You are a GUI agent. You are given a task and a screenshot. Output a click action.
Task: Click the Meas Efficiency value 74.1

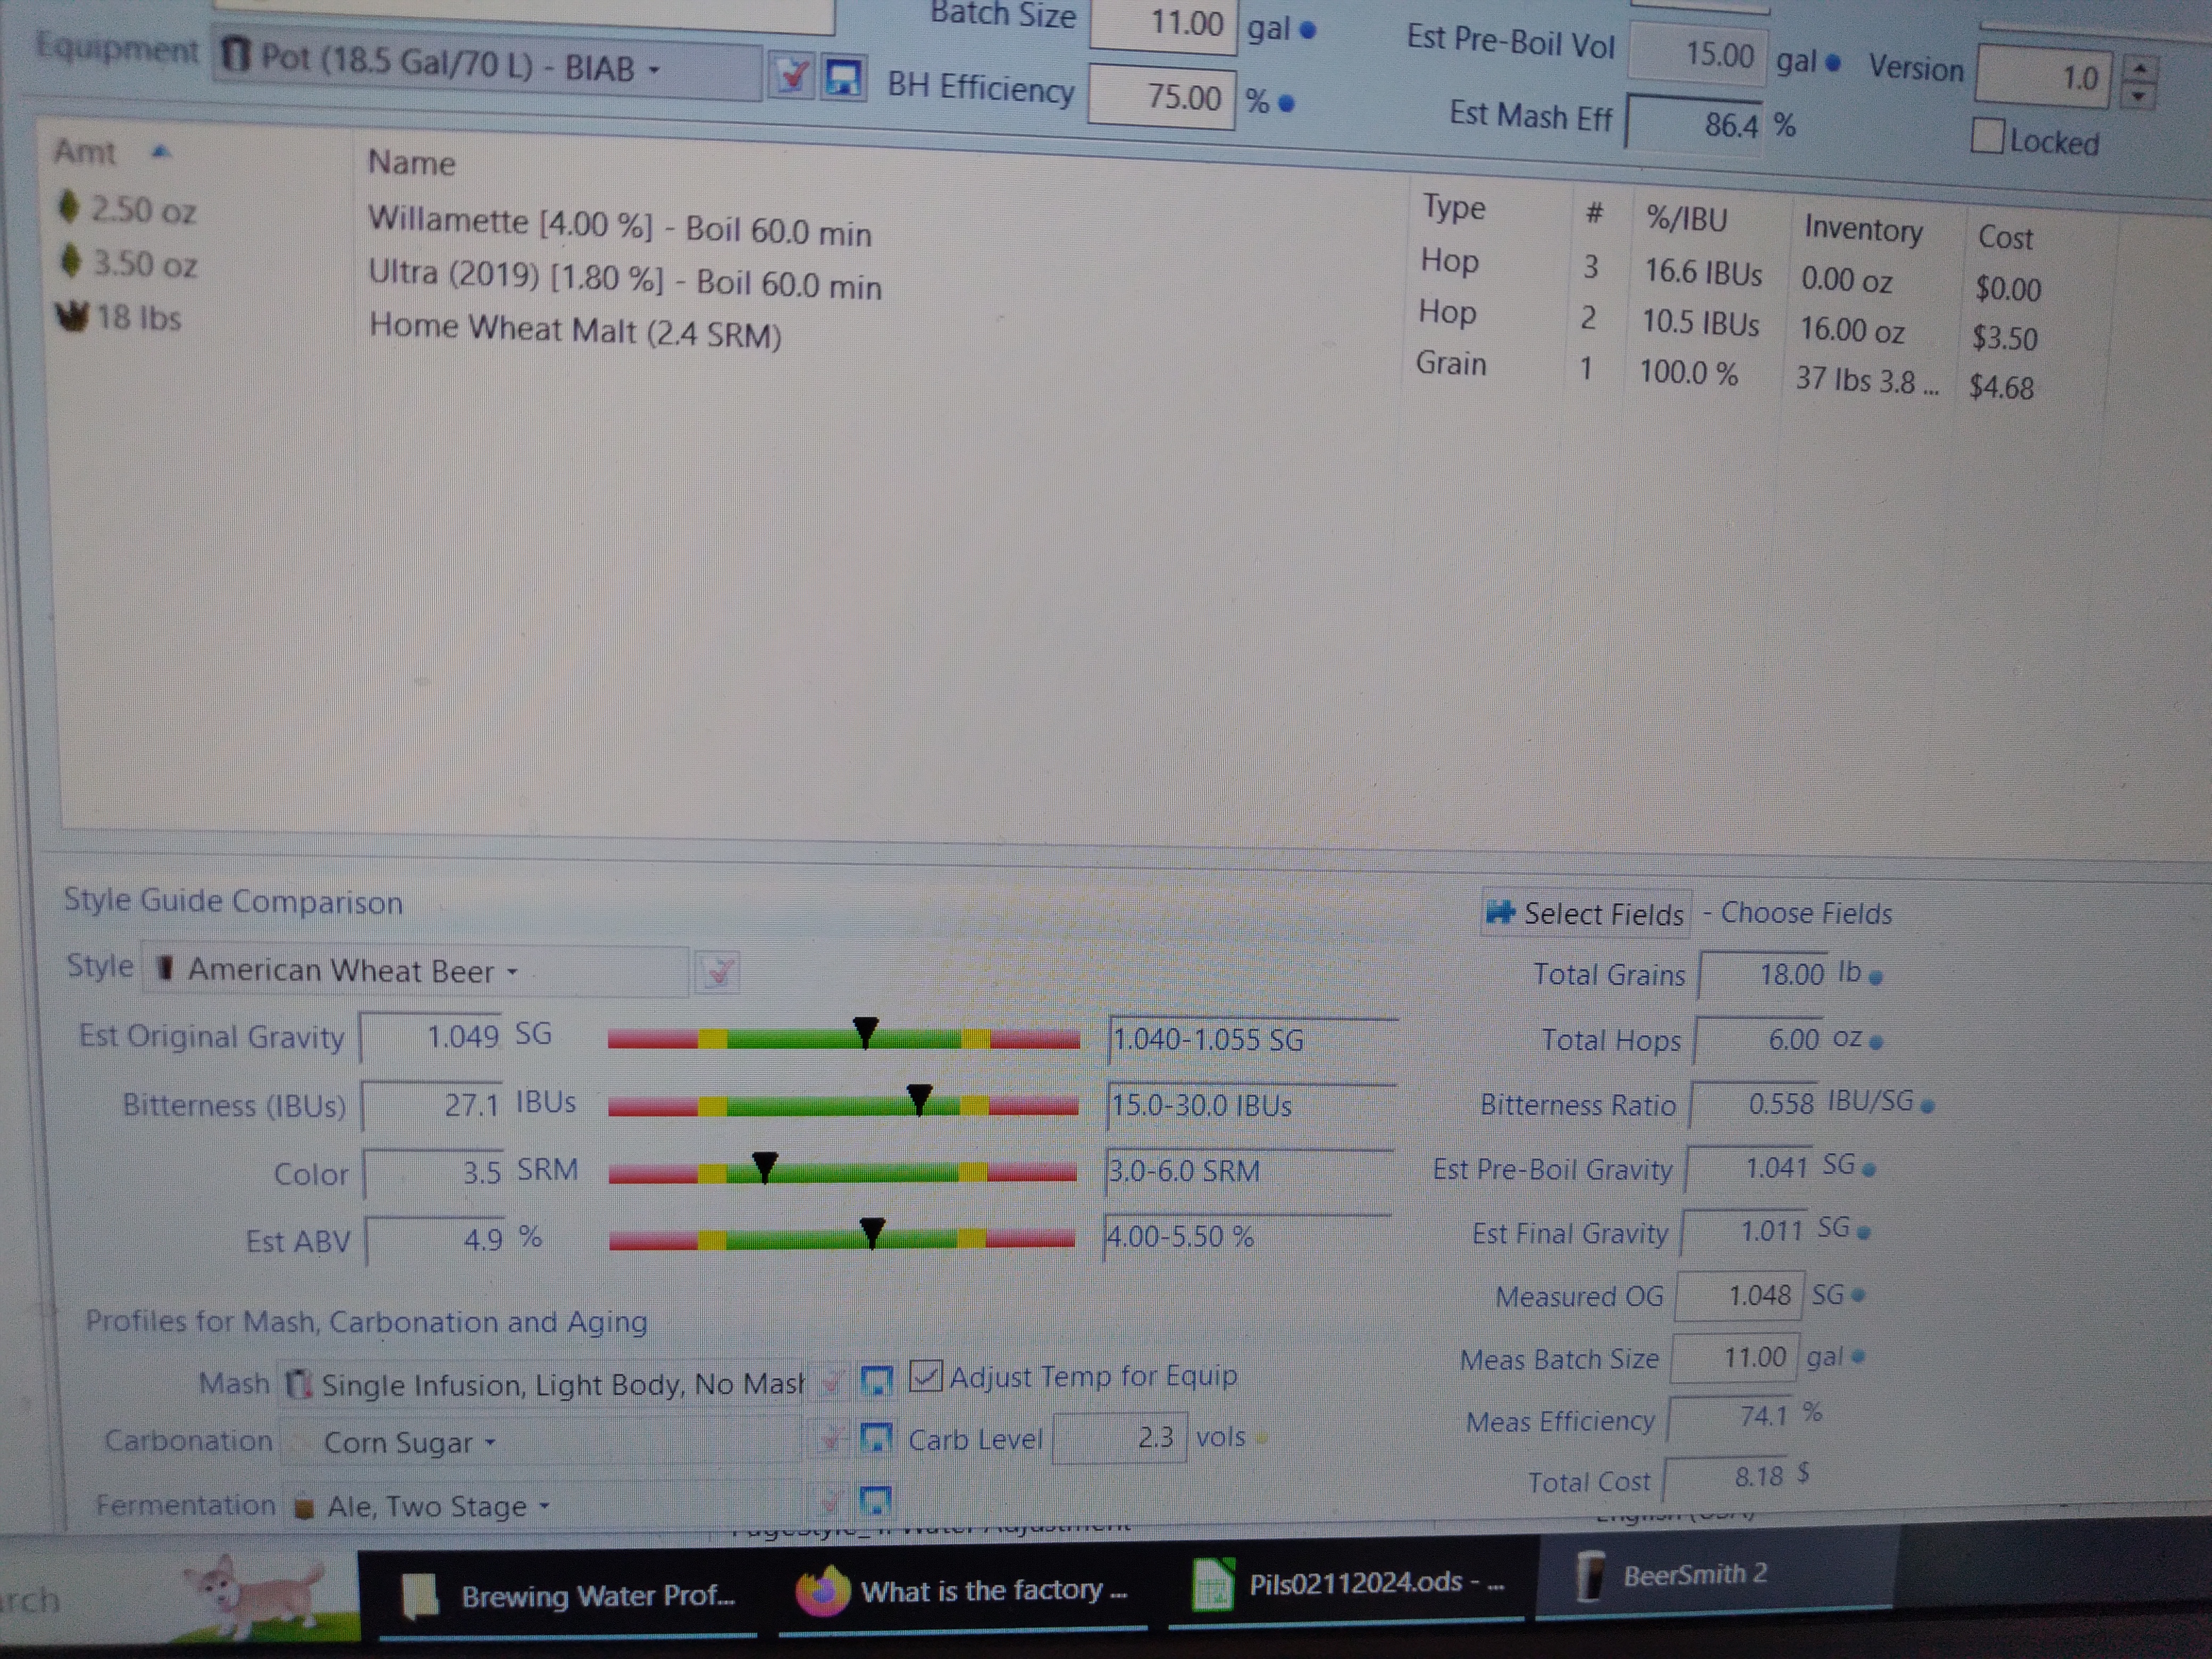pyautogui.click(x=1731, y=1417)
